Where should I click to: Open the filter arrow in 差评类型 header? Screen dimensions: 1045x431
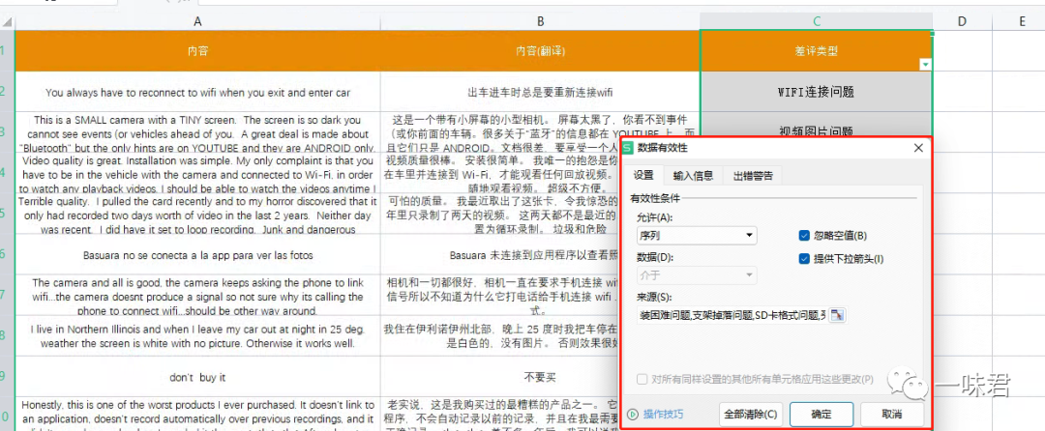(925, 65)
